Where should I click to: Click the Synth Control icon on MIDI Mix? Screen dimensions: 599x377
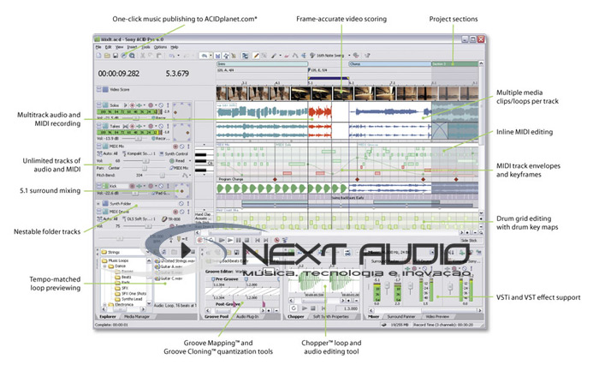pos(162,153)
